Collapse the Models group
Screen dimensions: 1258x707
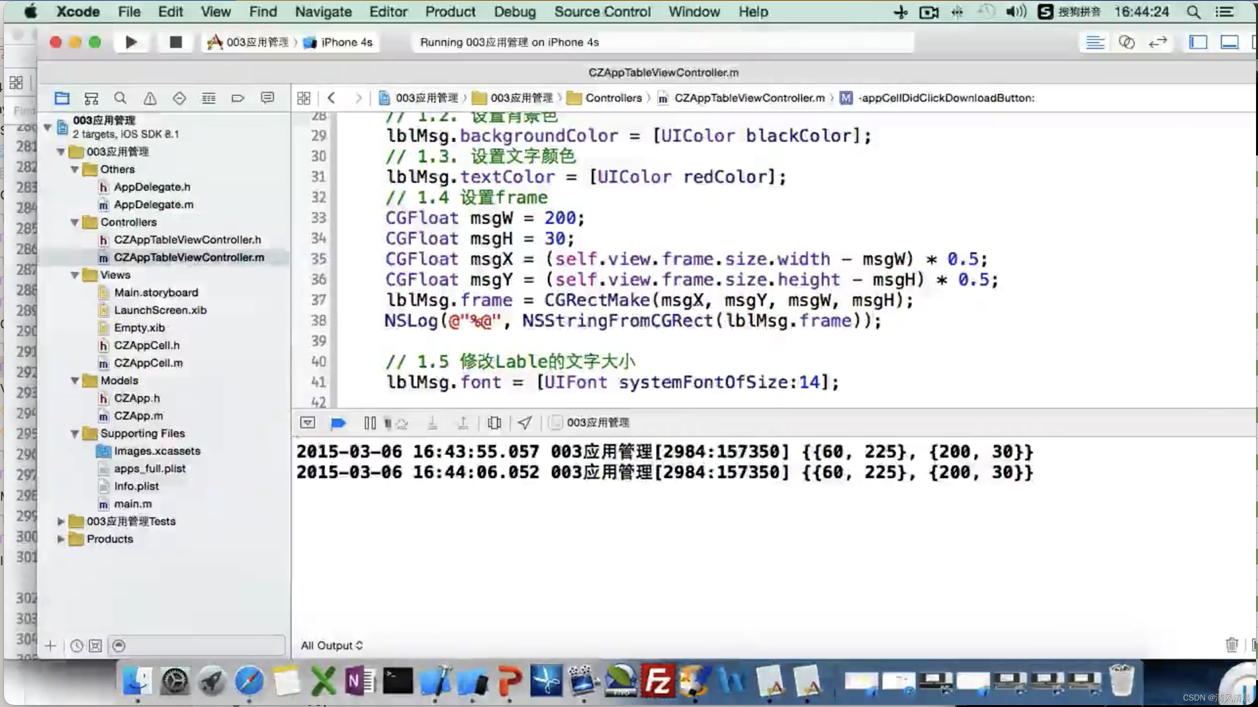click(75, 381)
